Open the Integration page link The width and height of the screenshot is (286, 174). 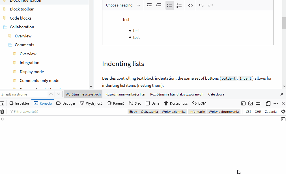point(29,63)
